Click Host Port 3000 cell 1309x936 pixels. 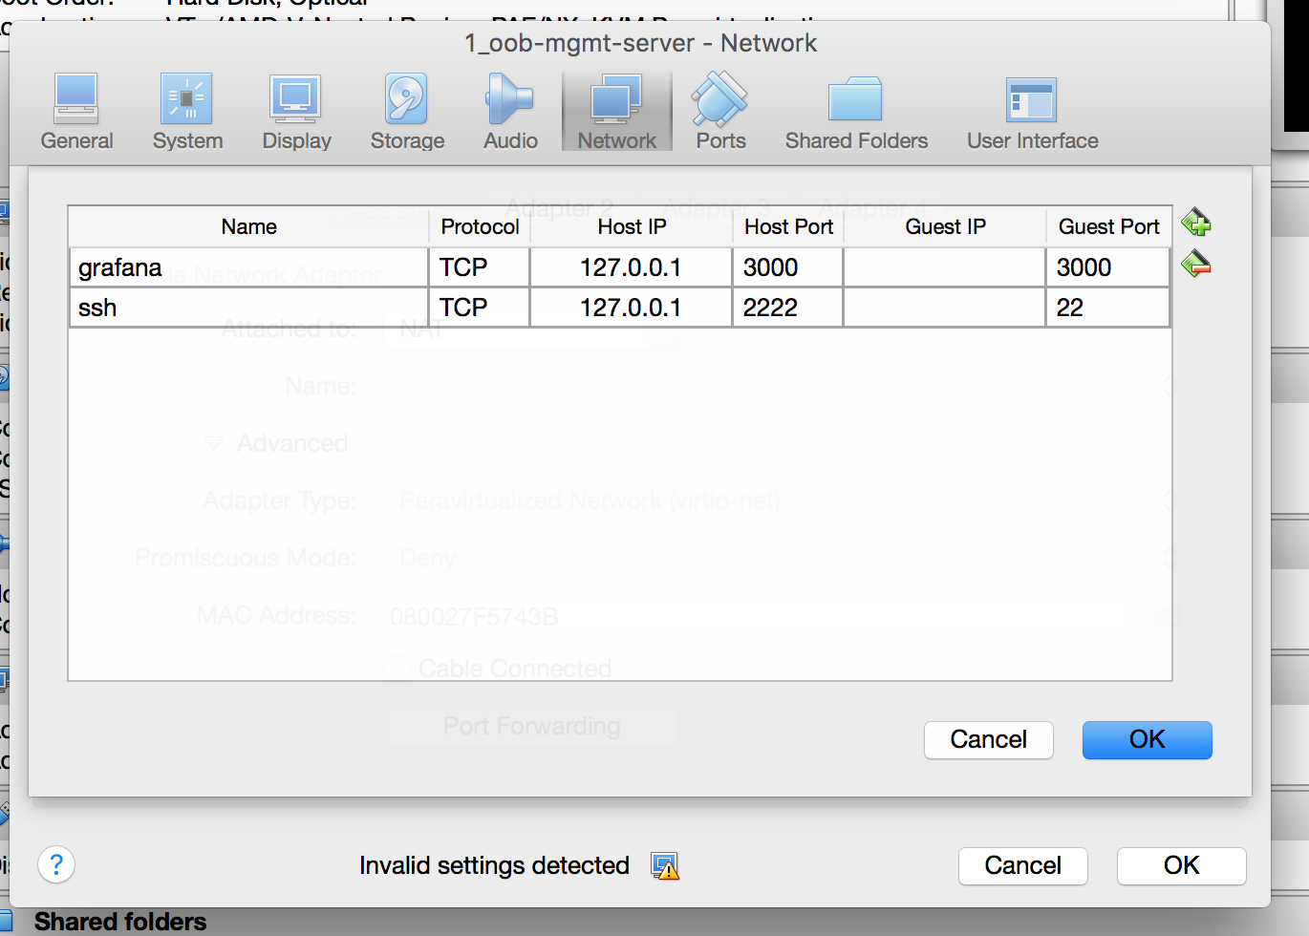(x=788, y=267)
